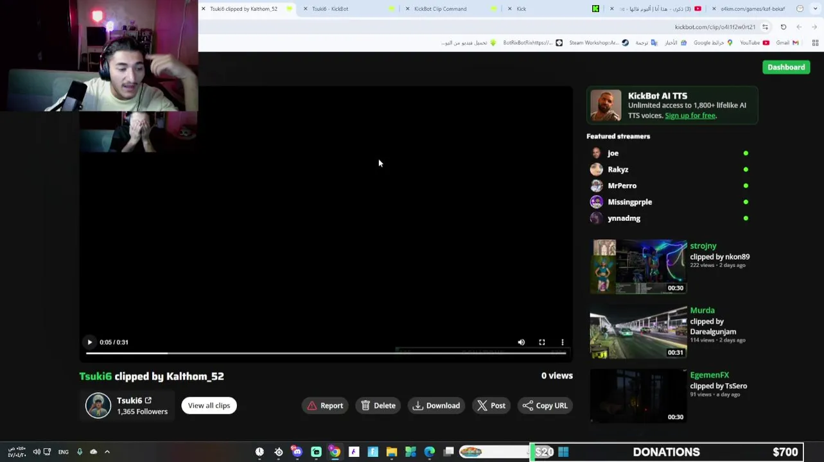824x462 pixels.
Task: Open featured streamer Rakyz
Action: click(x=618, y=169)
